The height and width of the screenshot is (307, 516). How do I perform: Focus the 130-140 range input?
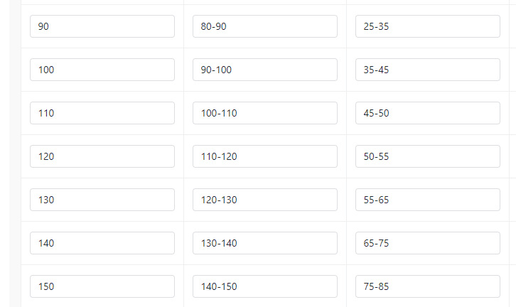[x=264, y=243]
